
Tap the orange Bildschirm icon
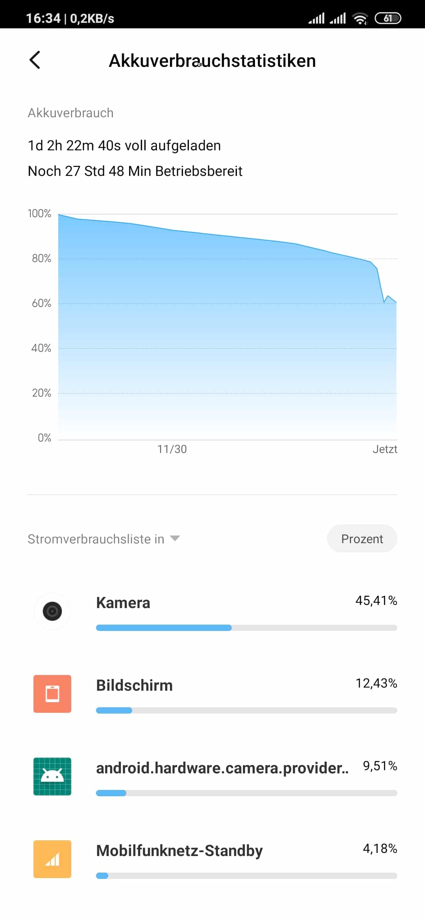click(x=52, y=694)
